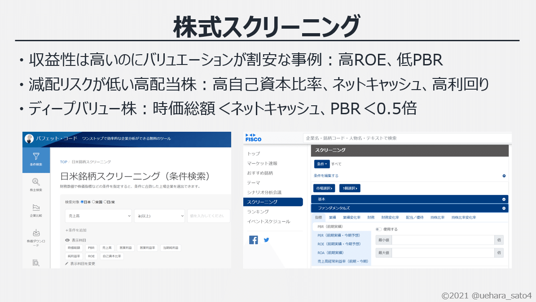Switch to the 指標 tab

point(318,217)
